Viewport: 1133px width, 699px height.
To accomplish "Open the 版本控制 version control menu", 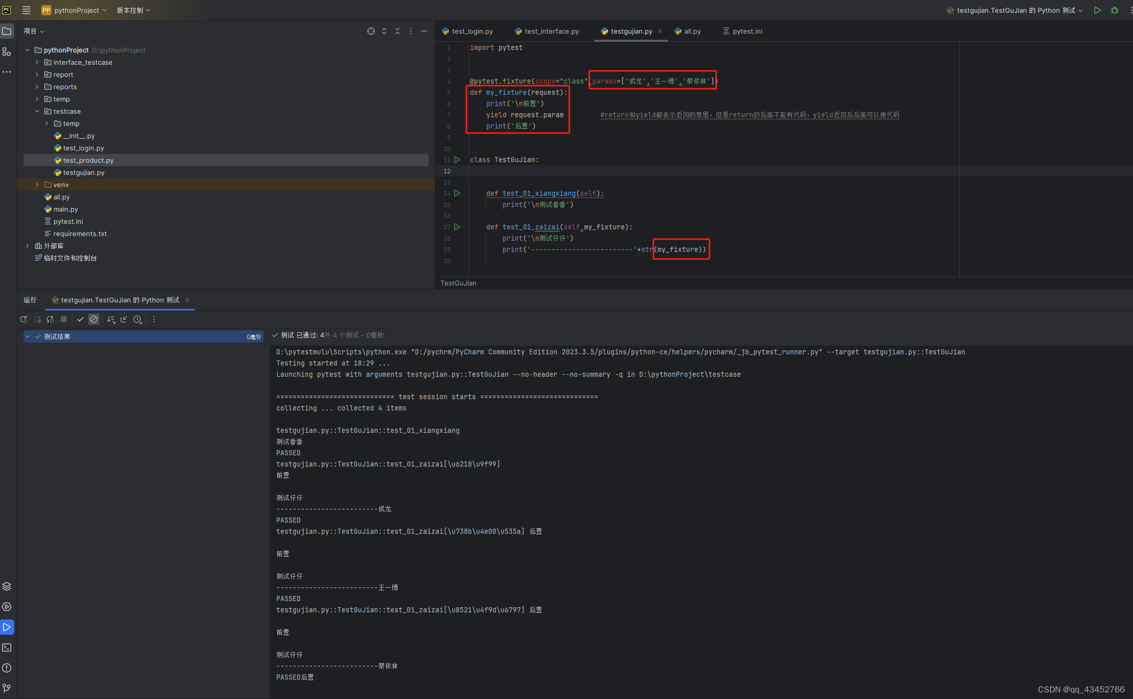I will [134, 10].
